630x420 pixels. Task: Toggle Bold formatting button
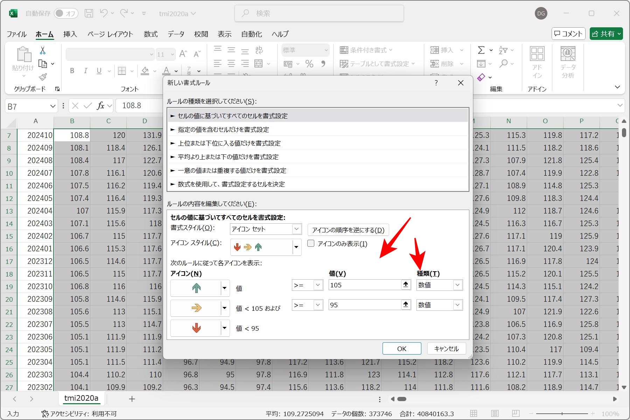click(x=72, y=71)
